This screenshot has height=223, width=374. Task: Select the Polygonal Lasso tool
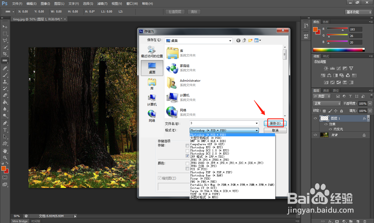click(5, 40)
